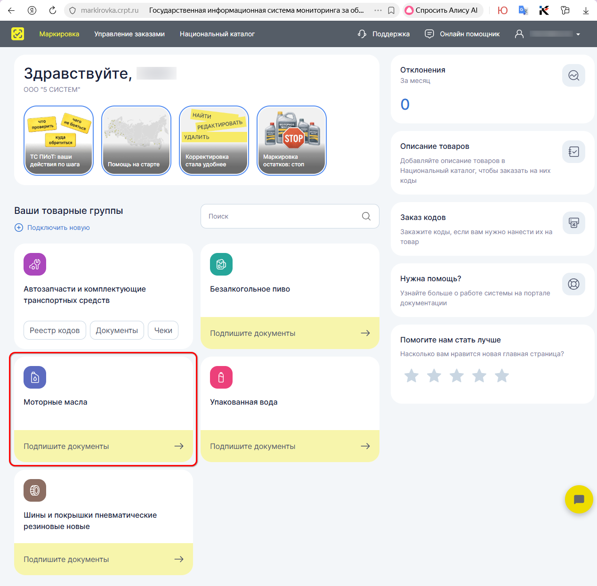The image size is (597, 586).
Task: Click the Поиск input field
Action: pos(282,216)
